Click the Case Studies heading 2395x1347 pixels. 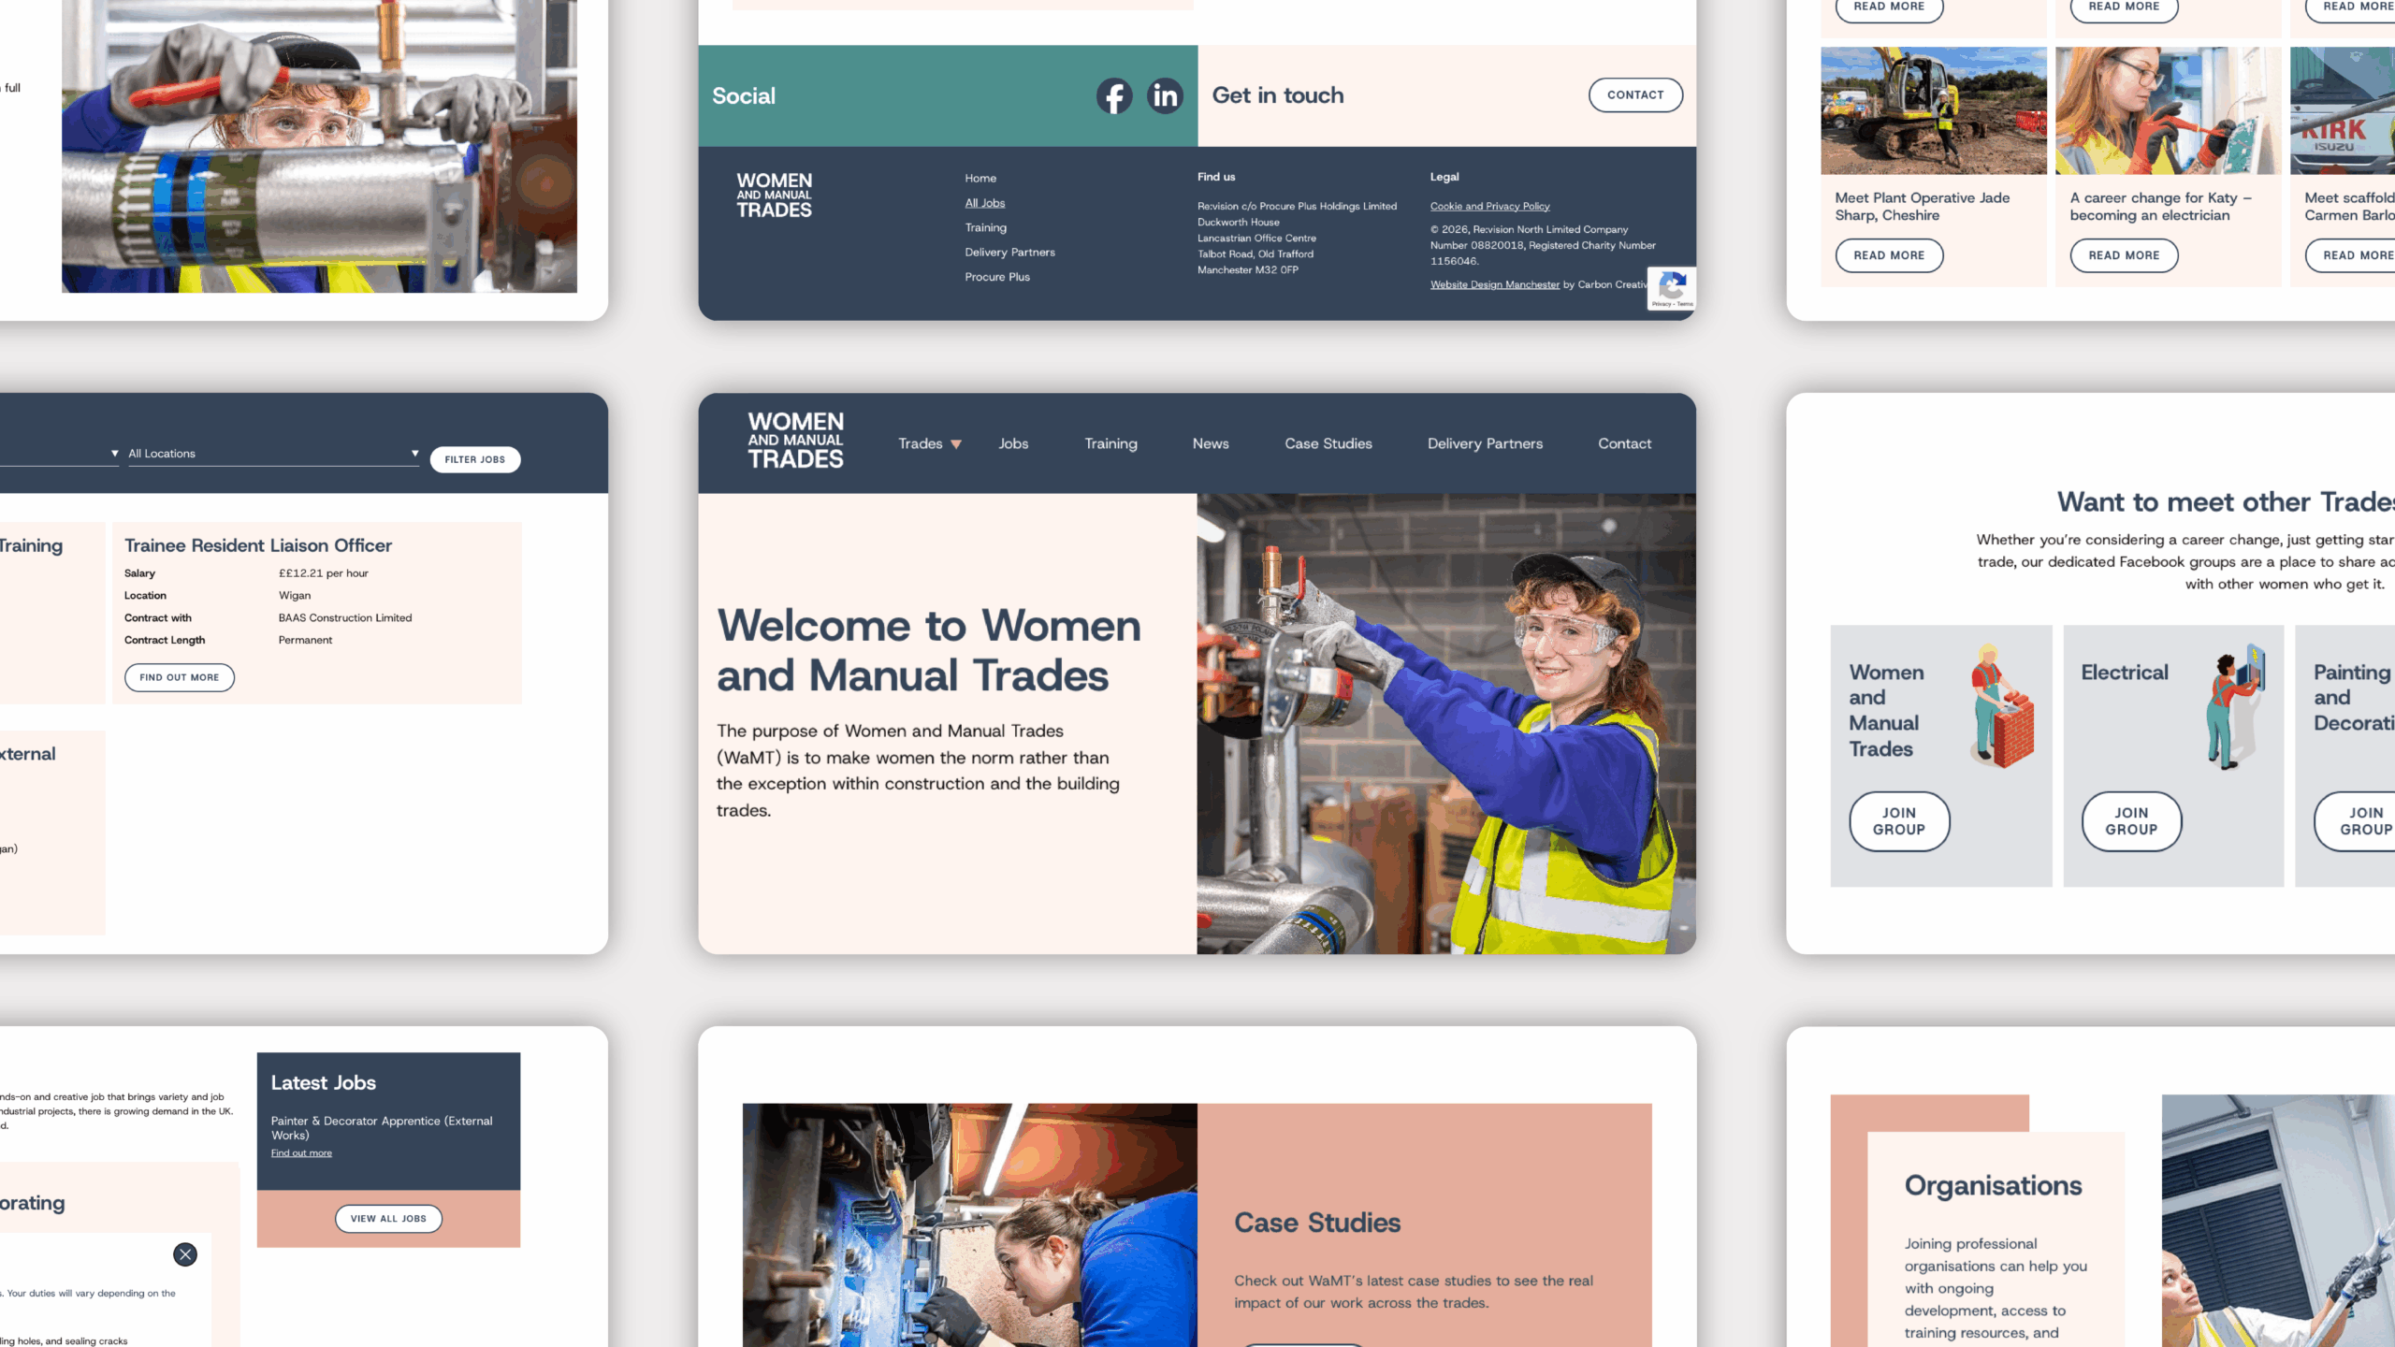click(1317, 1223)
